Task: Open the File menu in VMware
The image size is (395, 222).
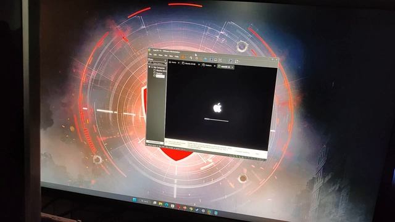Action: (x=150, y=54)
